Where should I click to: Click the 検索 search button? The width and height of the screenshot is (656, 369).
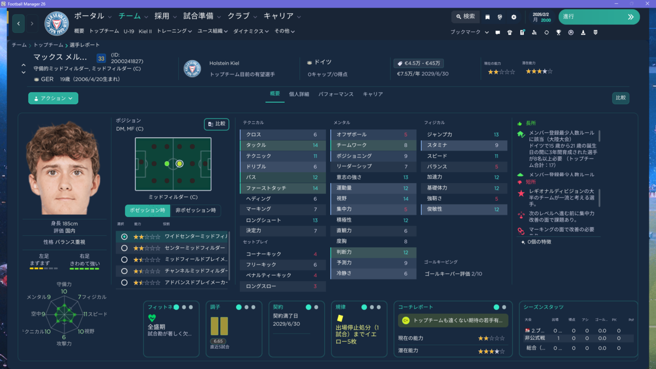click(x=465, y=17)
